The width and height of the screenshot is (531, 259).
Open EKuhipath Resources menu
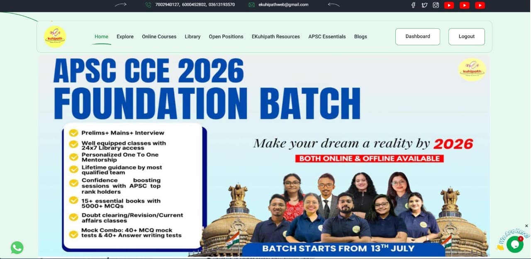tap(275, 37)
